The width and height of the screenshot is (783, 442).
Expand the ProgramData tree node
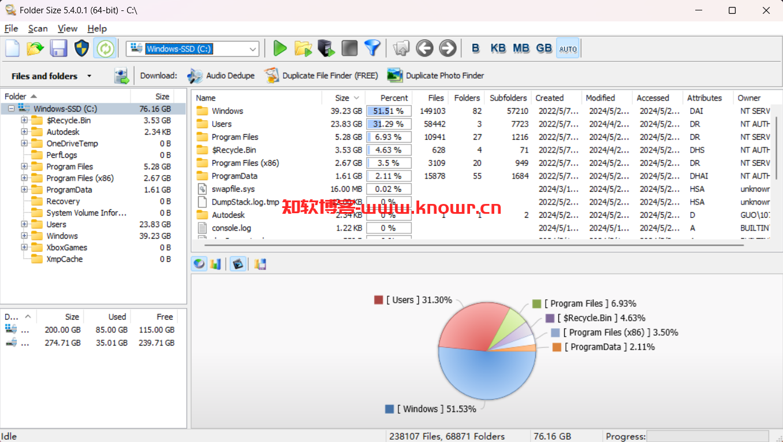[x=24, y=190]
